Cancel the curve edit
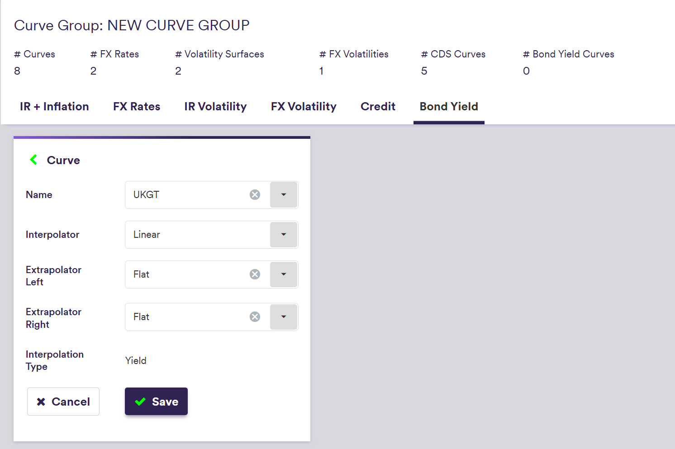Screen dimensions: 675x449 tap(63, 402)
